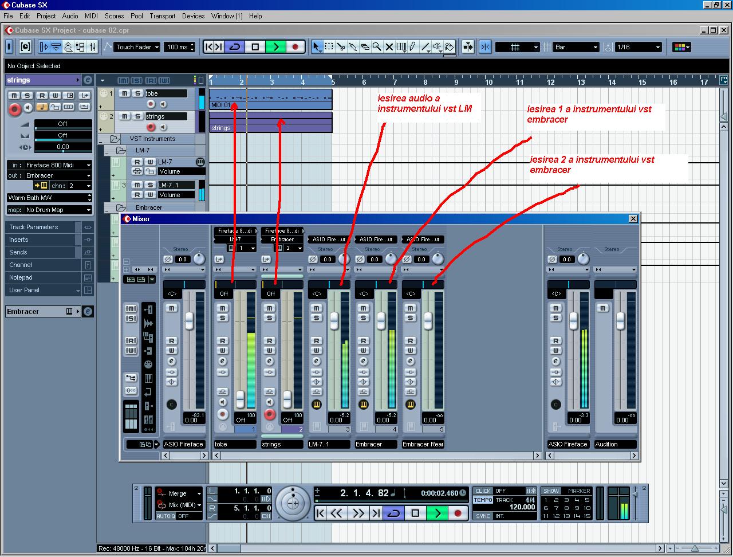
Task: Click Fast Forward on transport panel
Action: tap(357, 513)
